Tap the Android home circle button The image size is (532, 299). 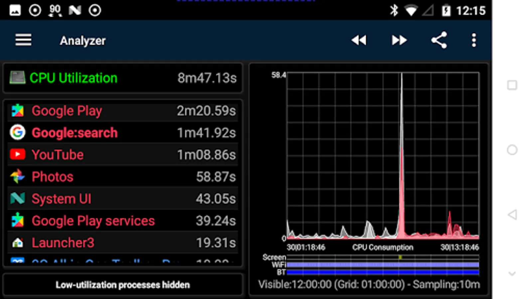pos(512,150)
